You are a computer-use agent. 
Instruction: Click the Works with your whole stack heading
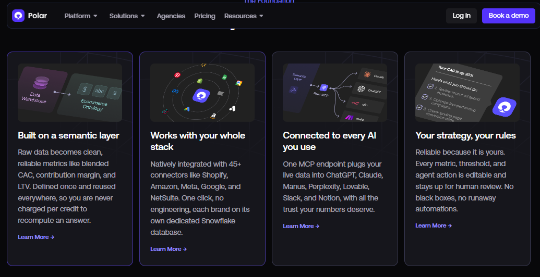pyautogui.click(x=198, y=141)
